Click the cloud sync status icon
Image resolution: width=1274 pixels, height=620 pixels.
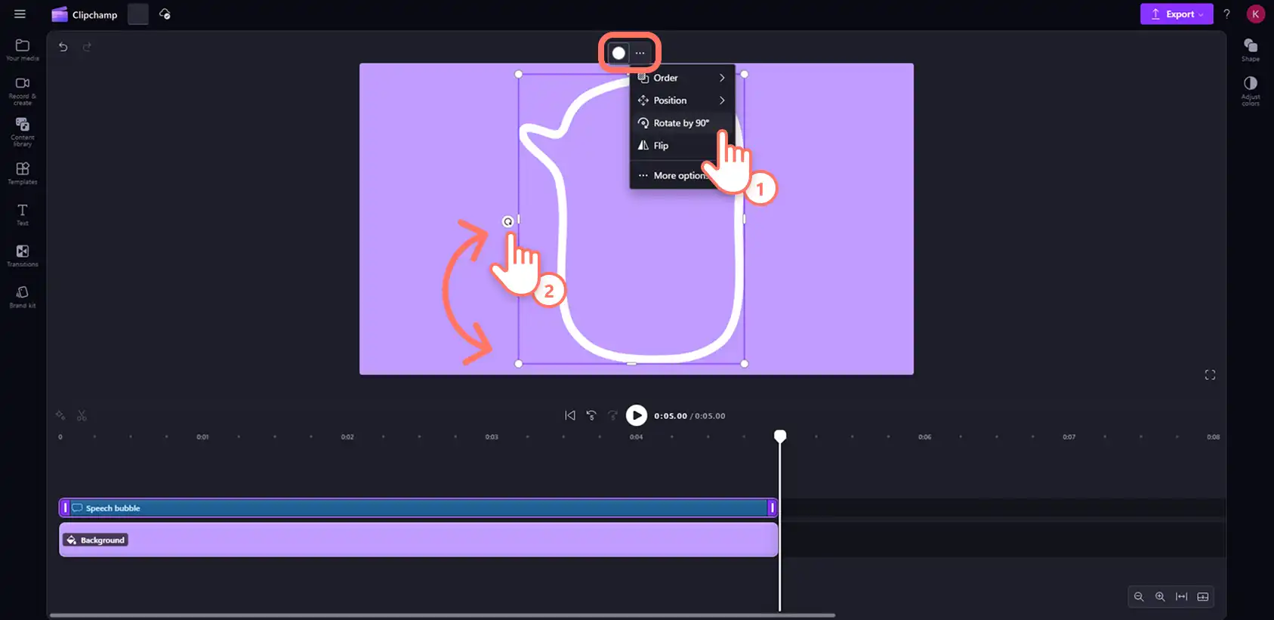click(x=165, y=14)
